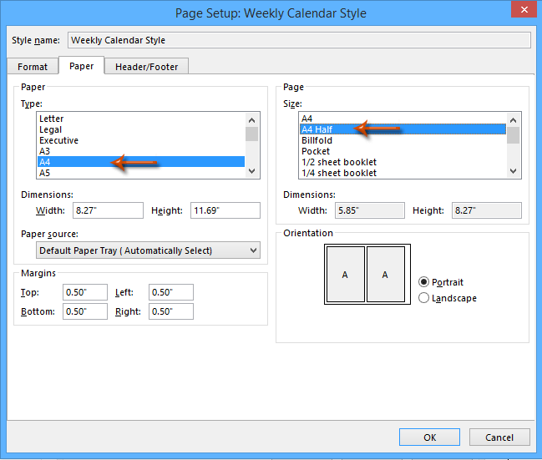The width and height of the screenshot is (542, 460).
Task: Select Portrait orientation
Action: tap(423, 282)
